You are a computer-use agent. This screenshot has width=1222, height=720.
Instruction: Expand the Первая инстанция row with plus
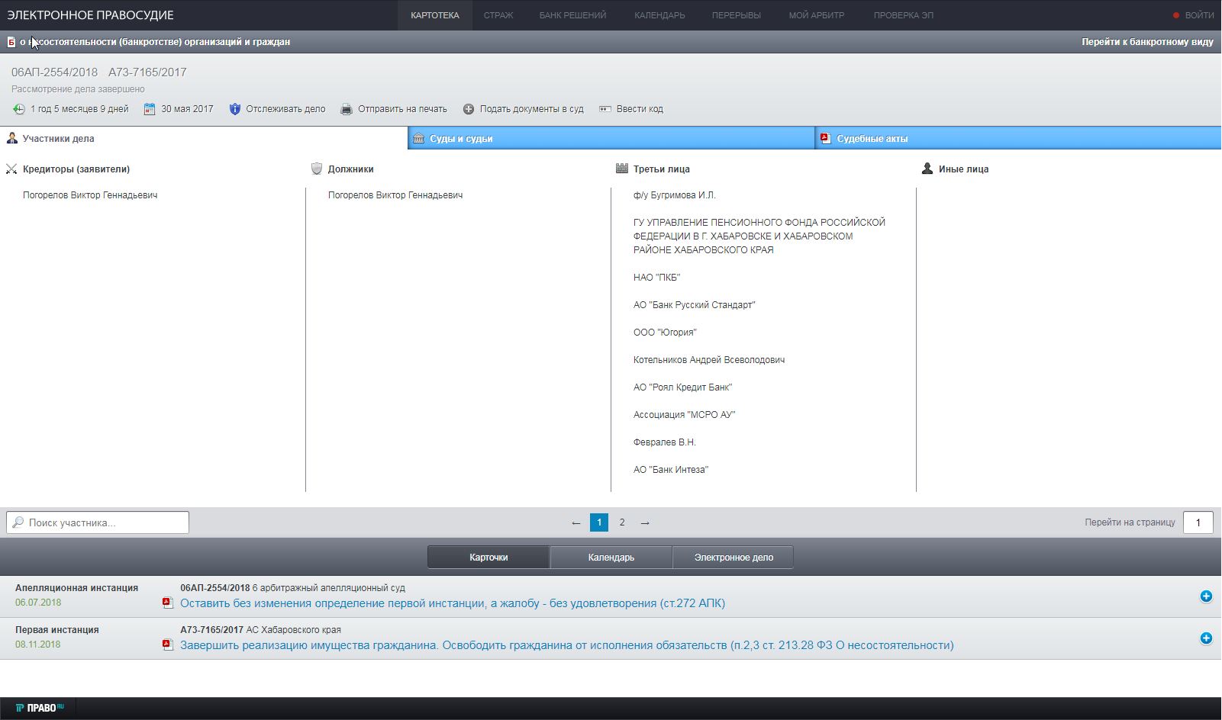[1206, 638]
